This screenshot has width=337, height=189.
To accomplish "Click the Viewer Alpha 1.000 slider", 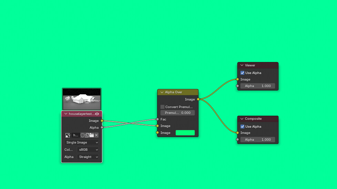I will click(258, 86).
